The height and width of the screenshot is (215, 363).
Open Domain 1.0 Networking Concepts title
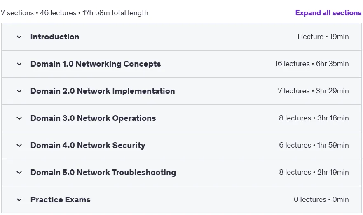pos(96,64)
